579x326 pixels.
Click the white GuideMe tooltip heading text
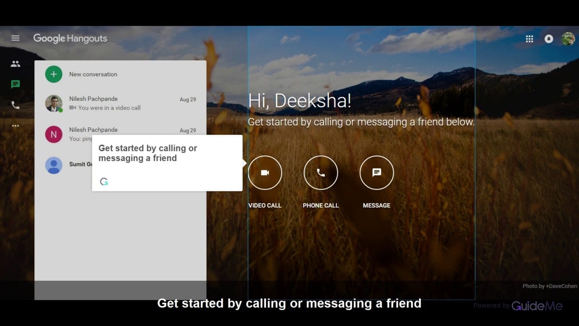pos(148,153)
